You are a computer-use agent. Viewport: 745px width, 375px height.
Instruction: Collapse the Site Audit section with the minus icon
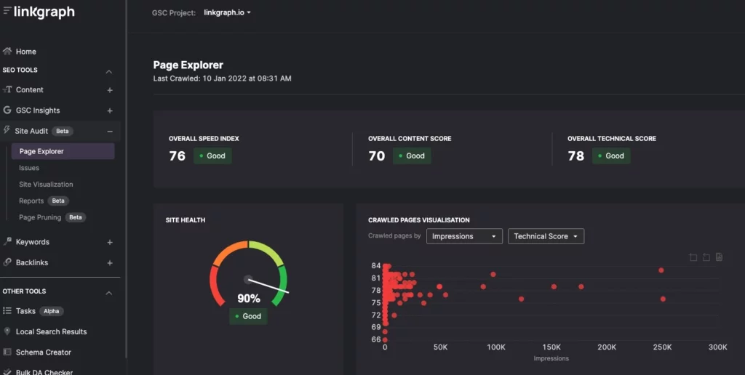(x=110, y=132)
